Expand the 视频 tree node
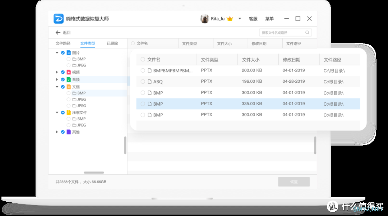Image resolution: width=388 pixels, height=216 pixels. pyautogui.click(x=57, y=72)
